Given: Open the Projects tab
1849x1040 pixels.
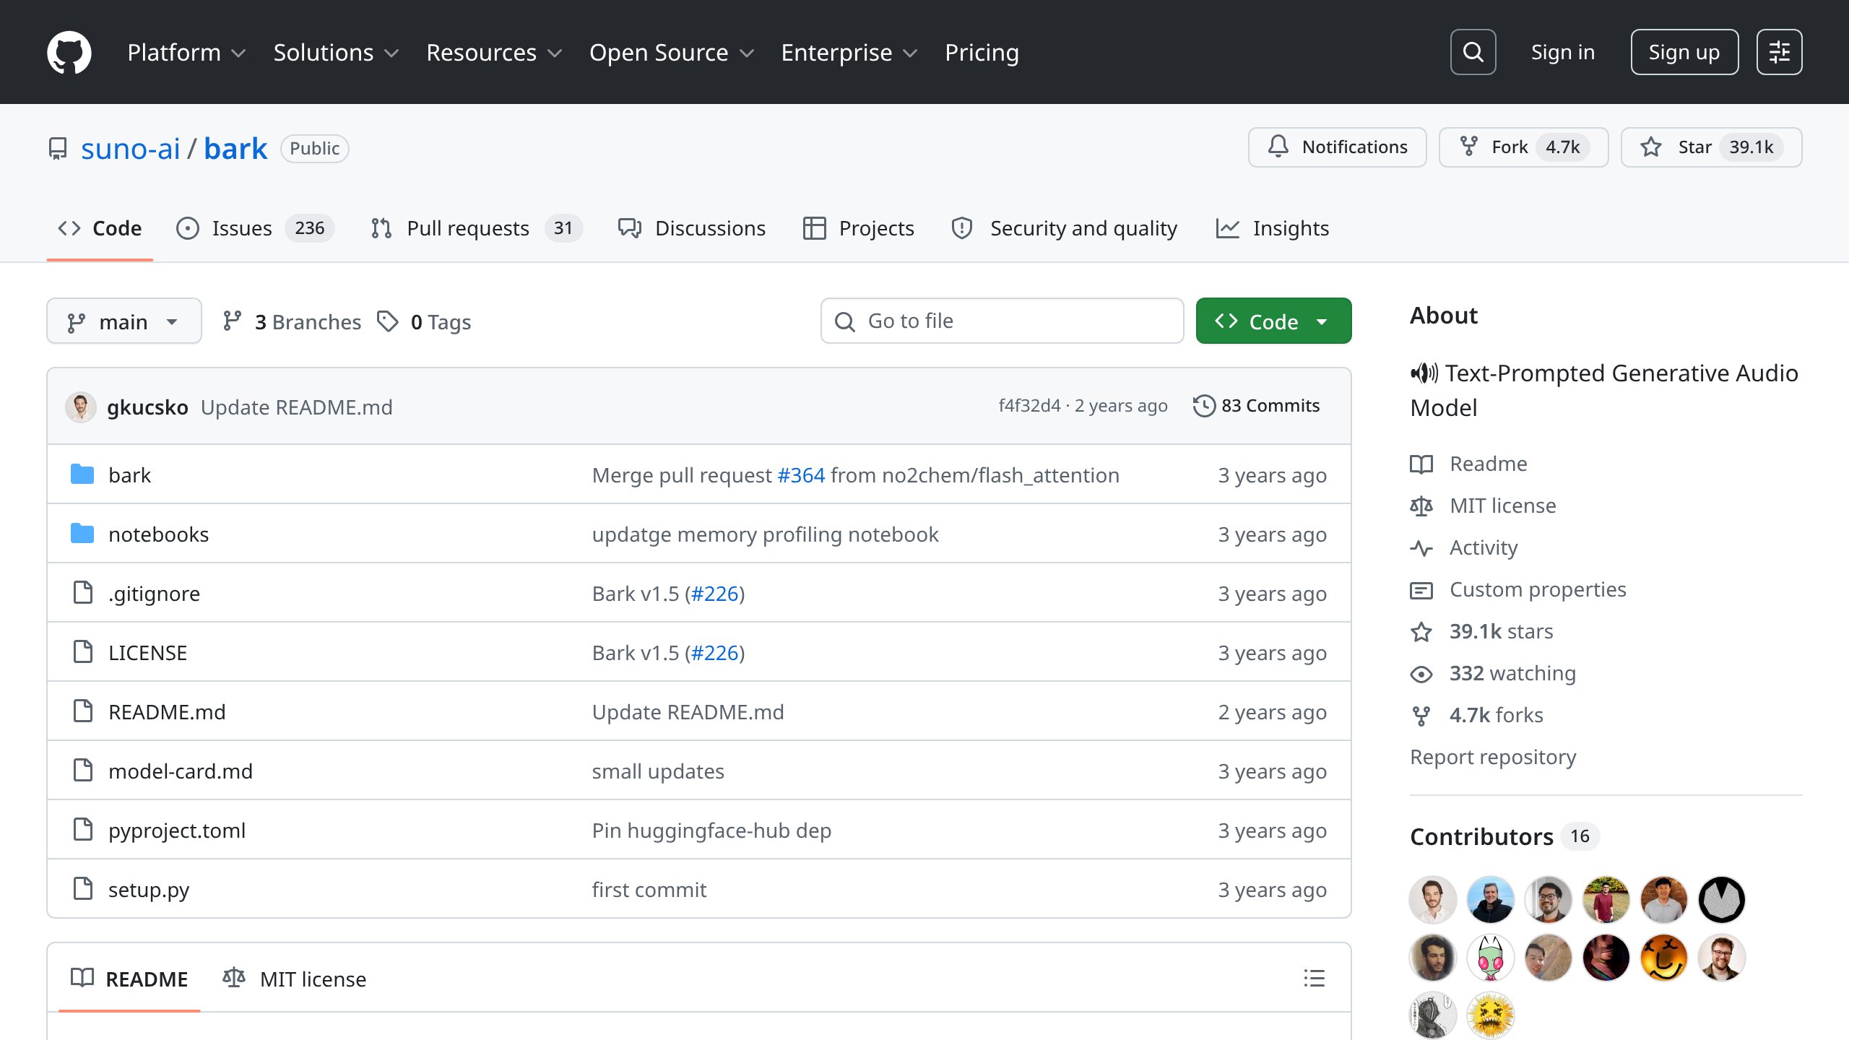Looking at the screenshot, I should pos(859,228).
